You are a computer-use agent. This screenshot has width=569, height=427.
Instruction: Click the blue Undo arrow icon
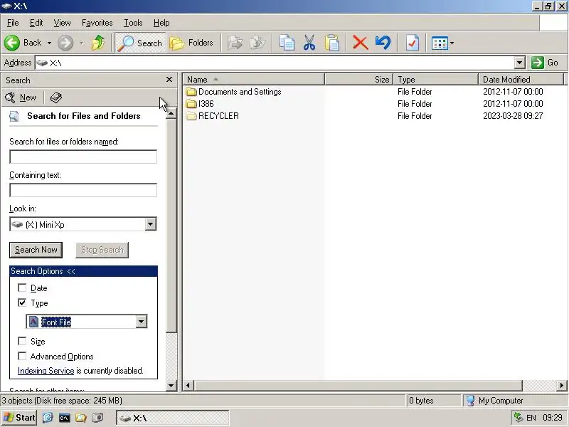383,43
